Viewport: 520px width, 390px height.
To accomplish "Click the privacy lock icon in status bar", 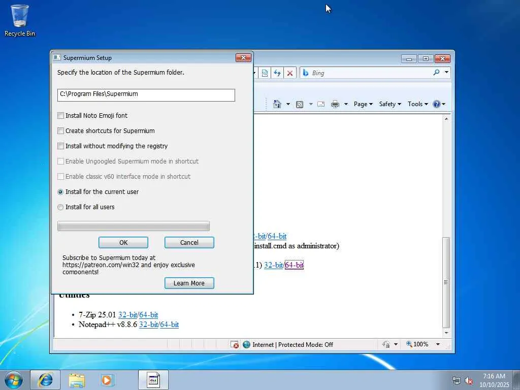I will 386,344.
